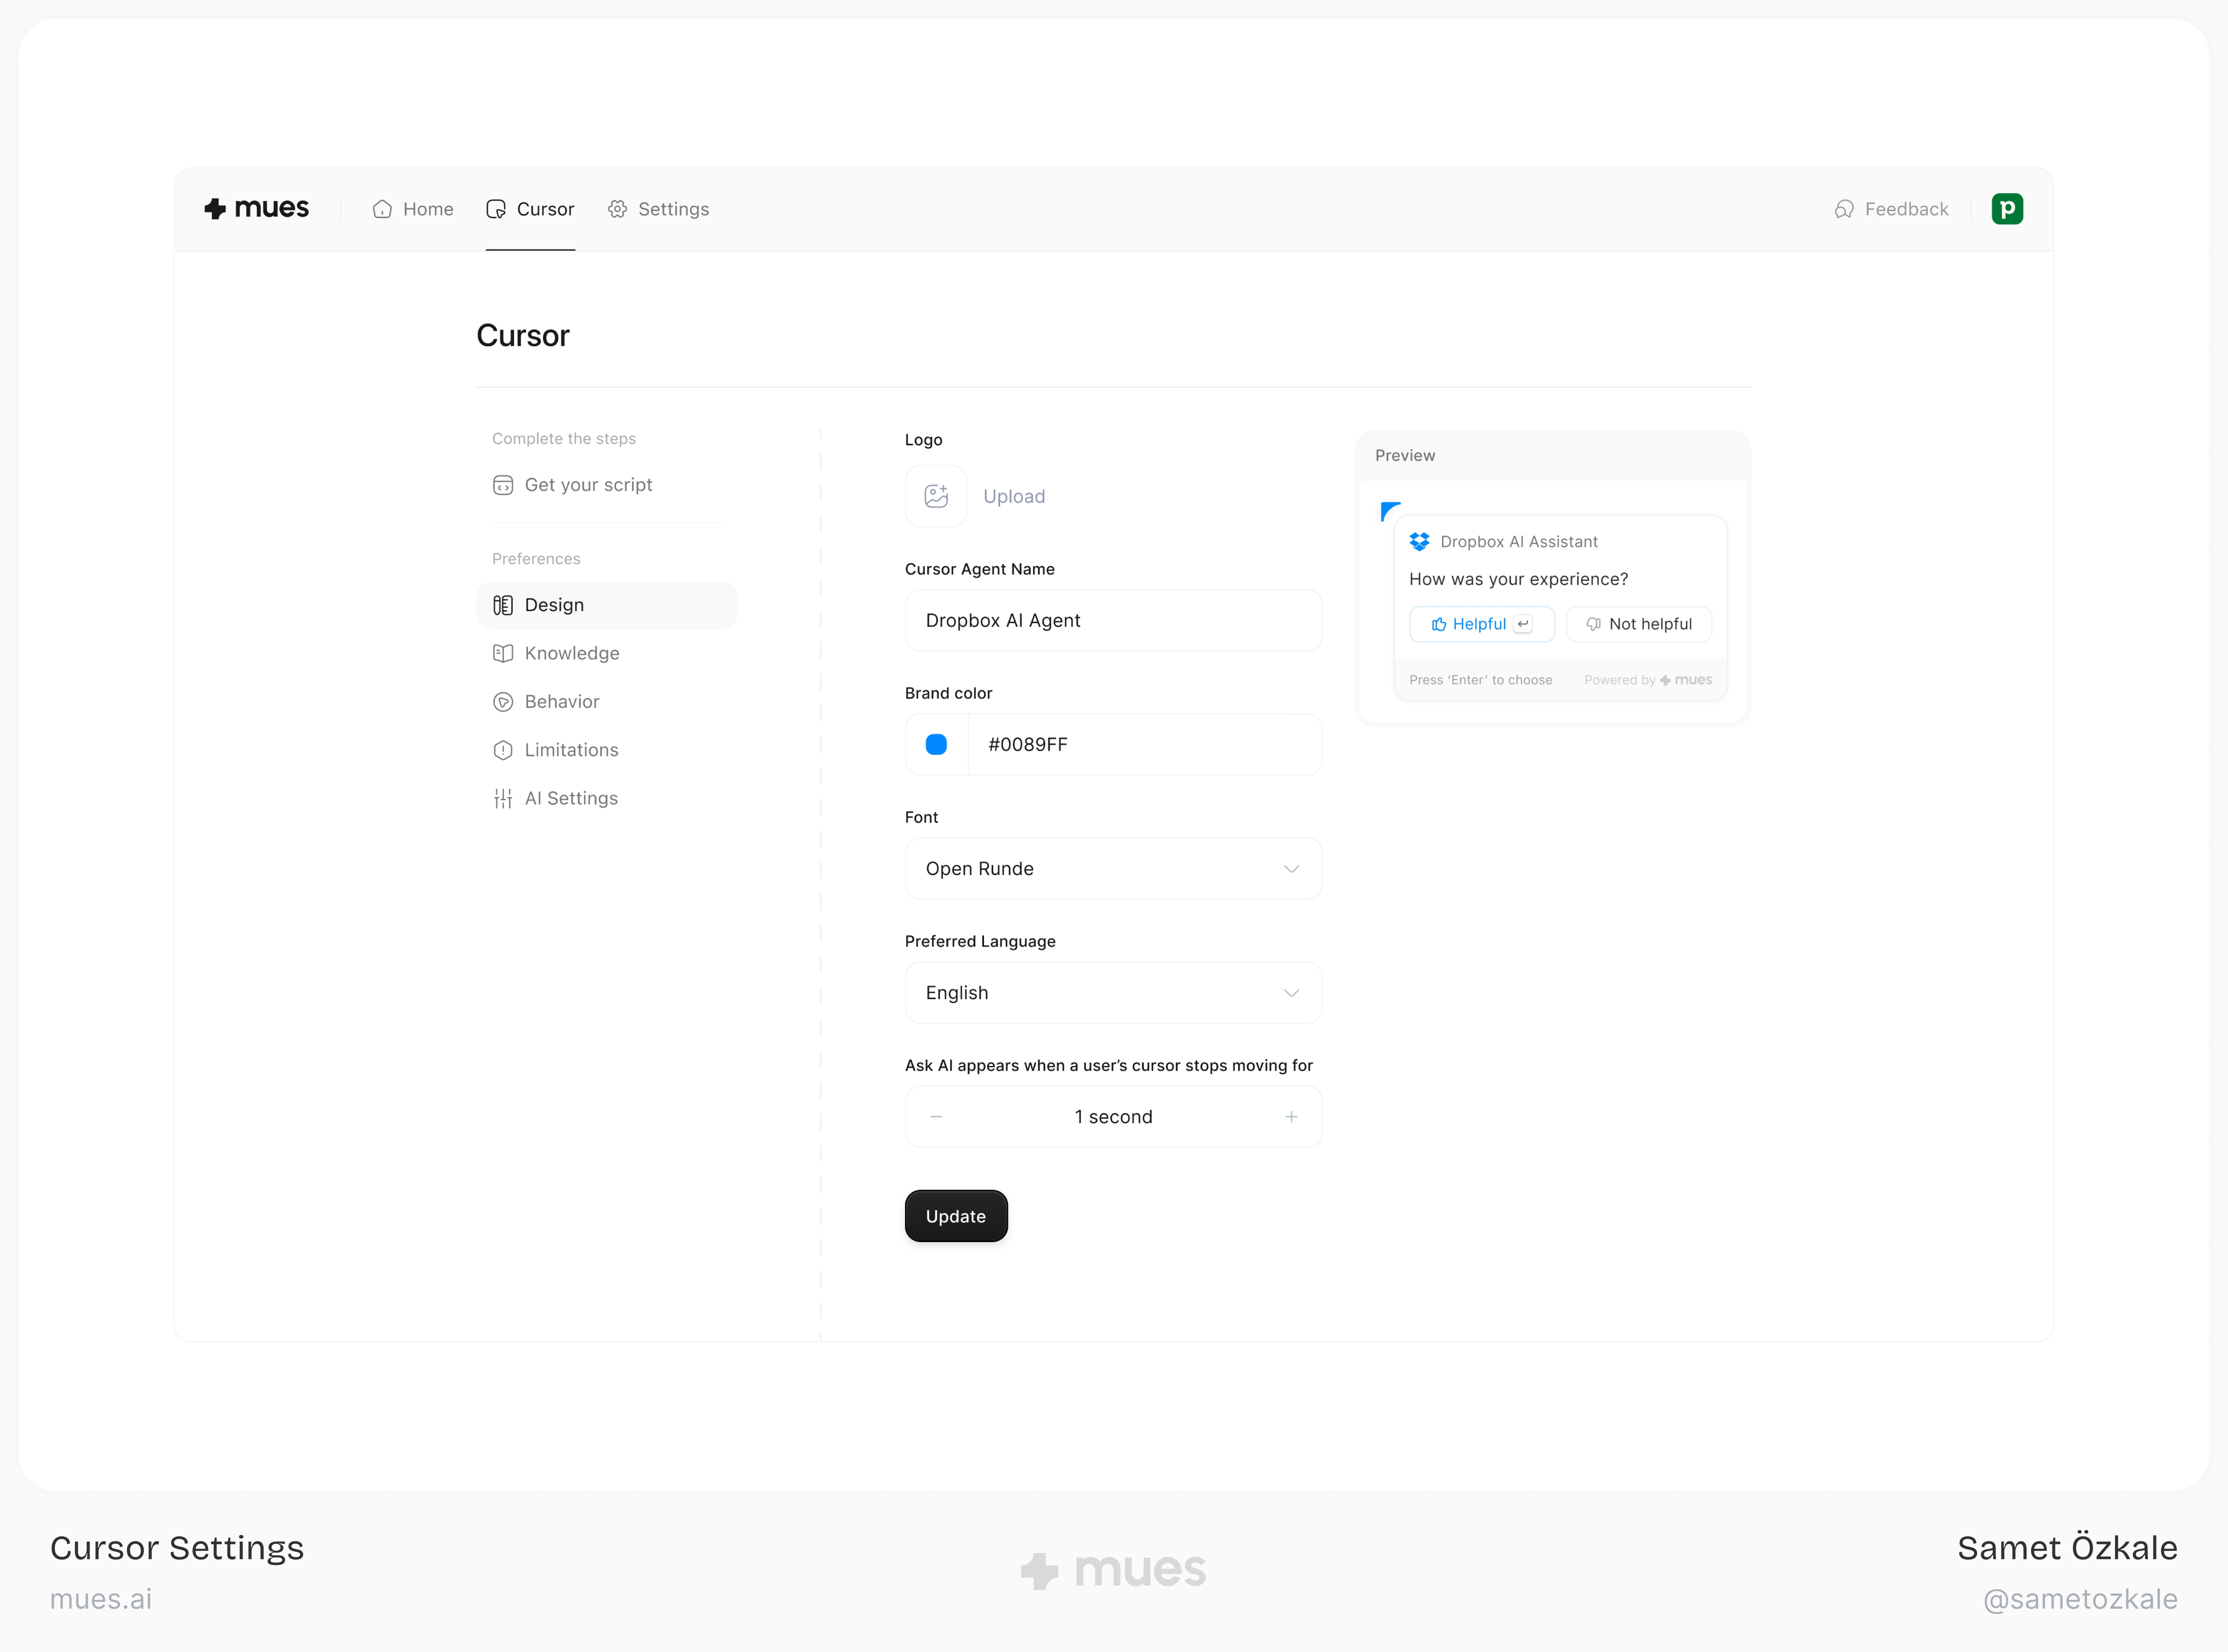Increase the cursor stop delay
This screenshot has height=1652, width=2228.
pos(1291,1116)
